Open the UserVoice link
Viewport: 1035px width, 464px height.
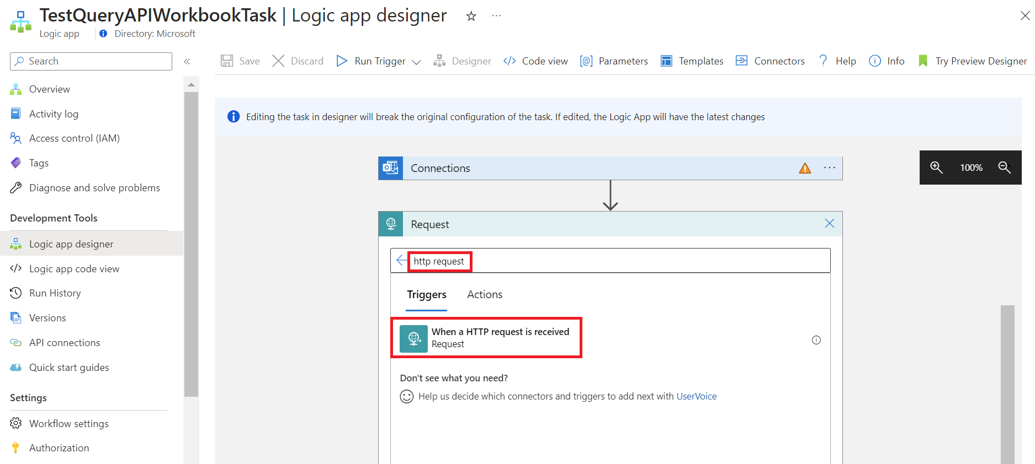pyautogui.click(x=696, y=396)
